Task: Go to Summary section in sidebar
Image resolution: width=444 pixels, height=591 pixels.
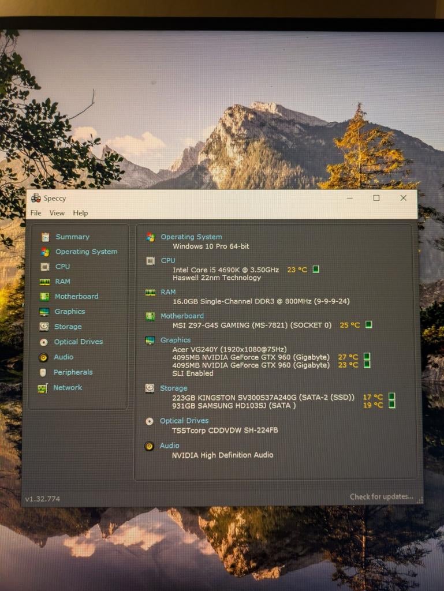Action: pos(72,237)
